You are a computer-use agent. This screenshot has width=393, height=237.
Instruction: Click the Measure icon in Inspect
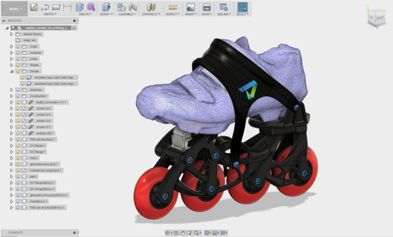pyautogui.click(x=173, y=7)
